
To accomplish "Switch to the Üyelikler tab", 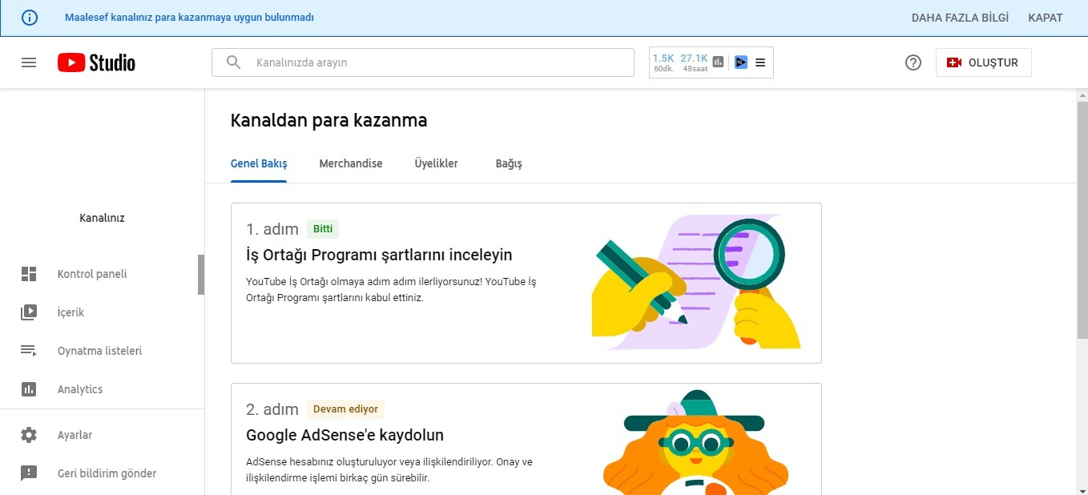I will tap(436, 163).
